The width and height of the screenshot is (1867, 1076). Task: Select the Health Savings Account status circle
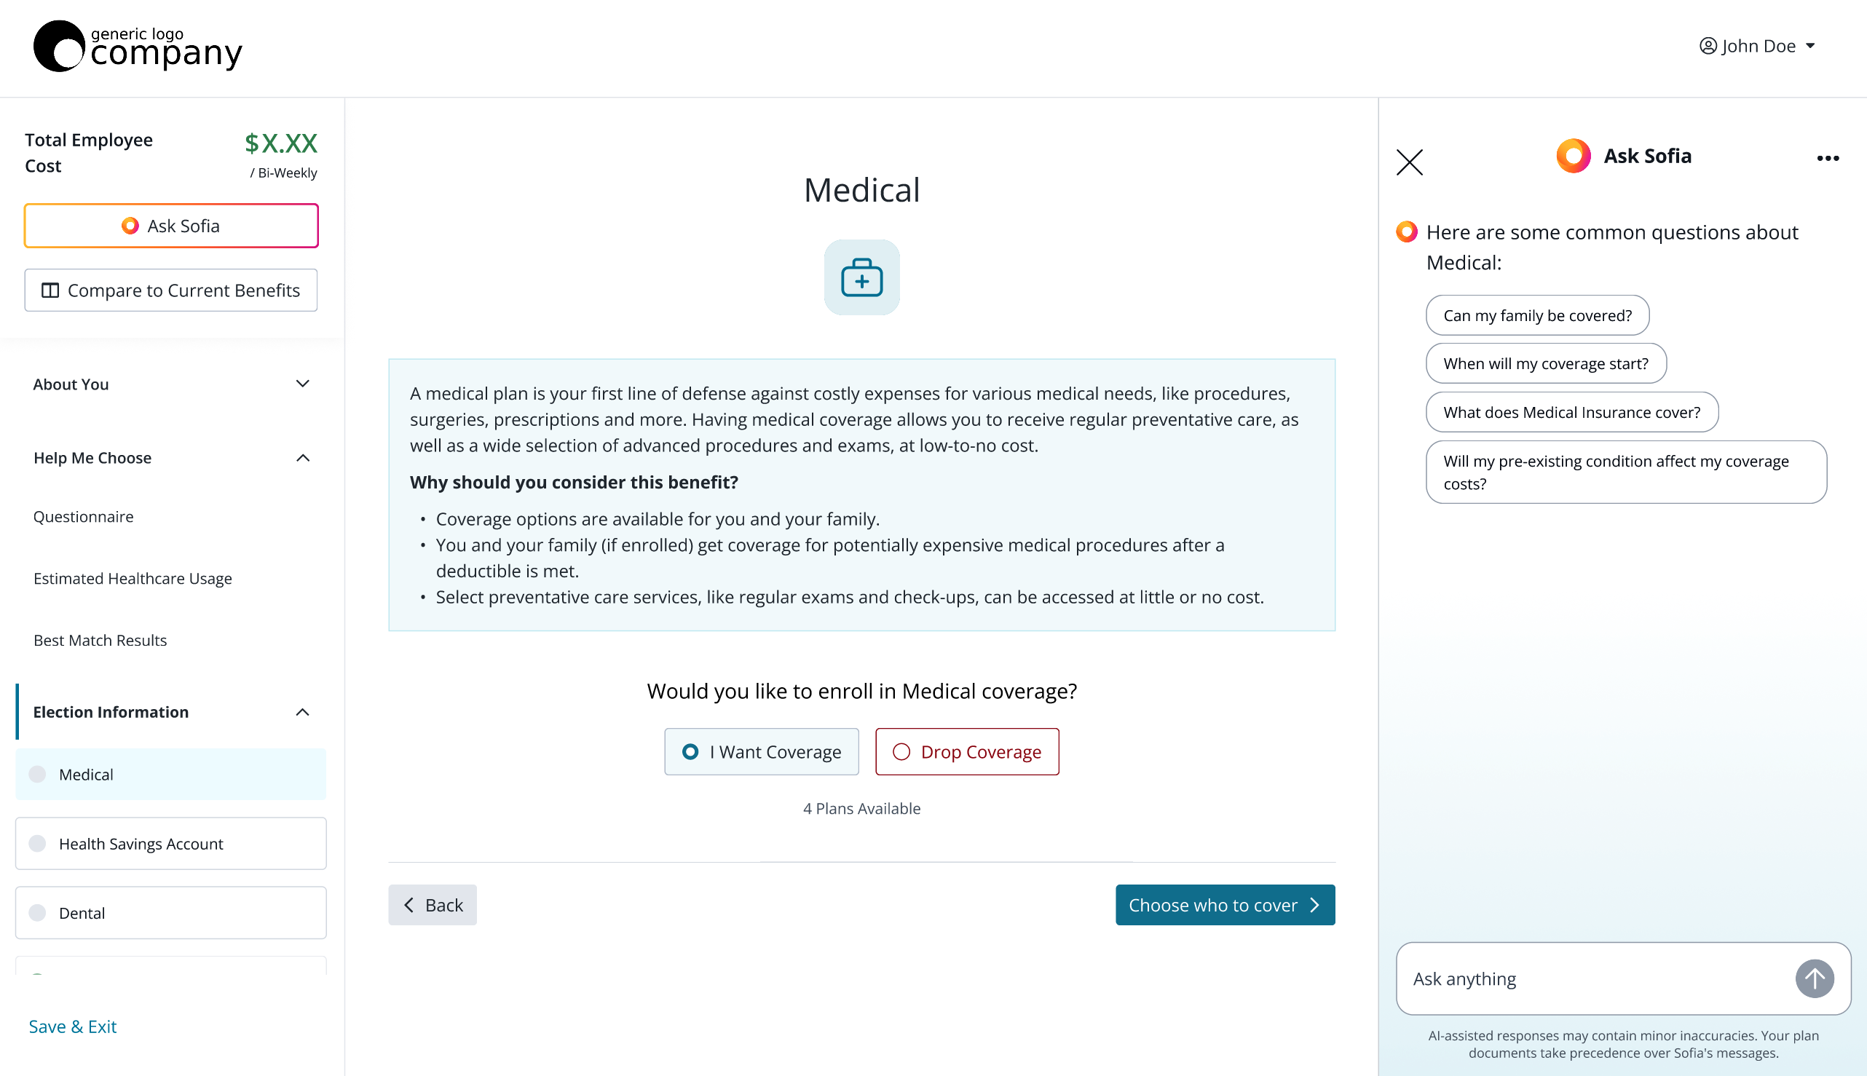[37, 843]
